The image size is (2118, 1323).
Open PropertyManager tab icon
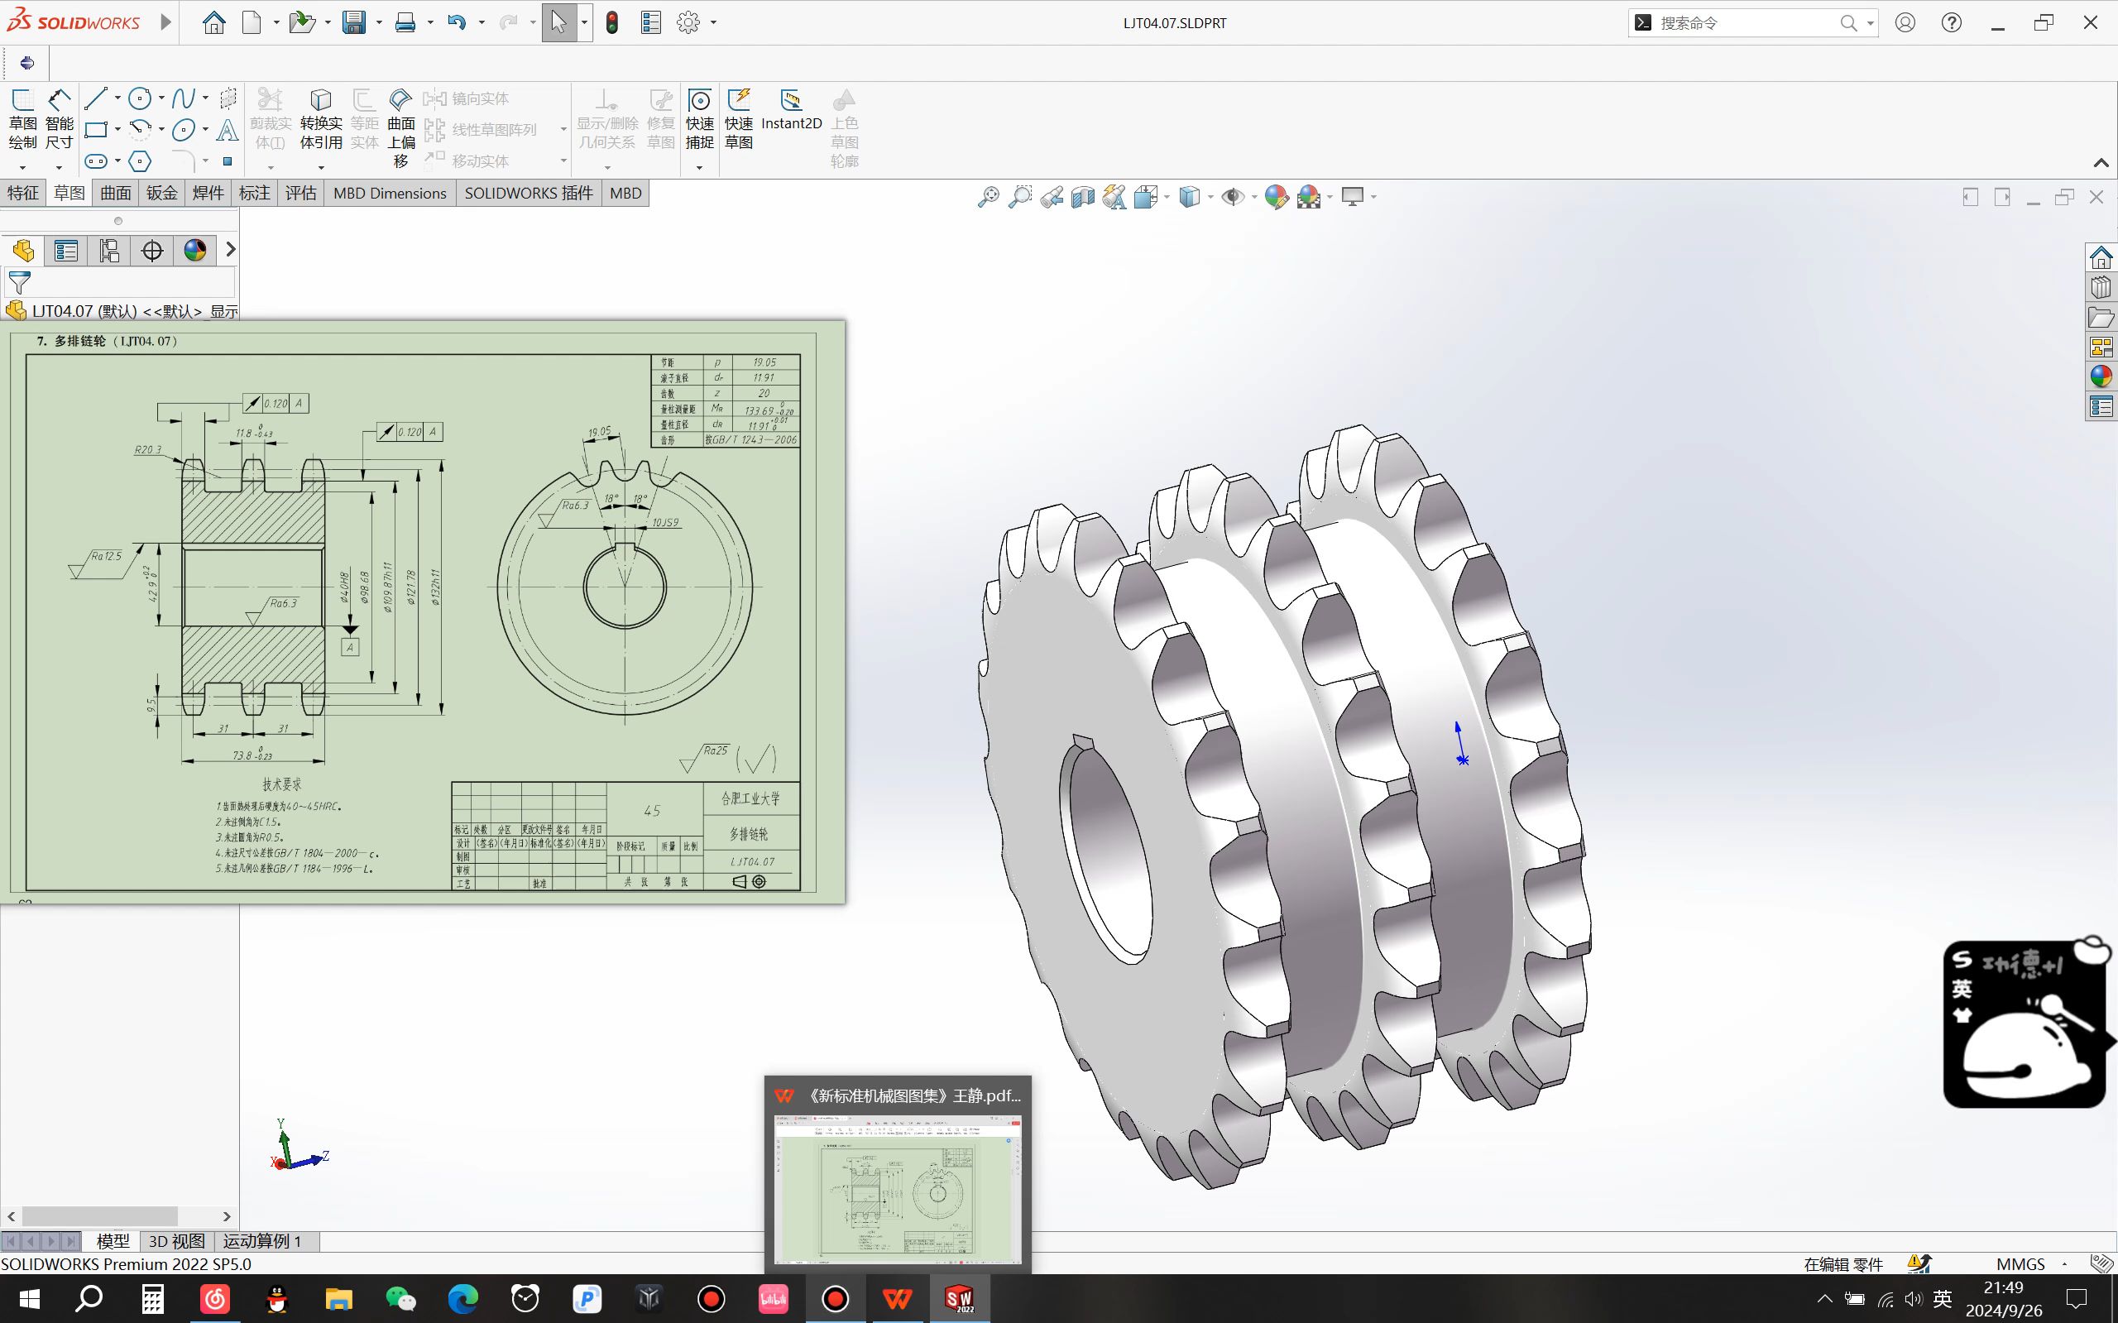click(x=65, y=250)
